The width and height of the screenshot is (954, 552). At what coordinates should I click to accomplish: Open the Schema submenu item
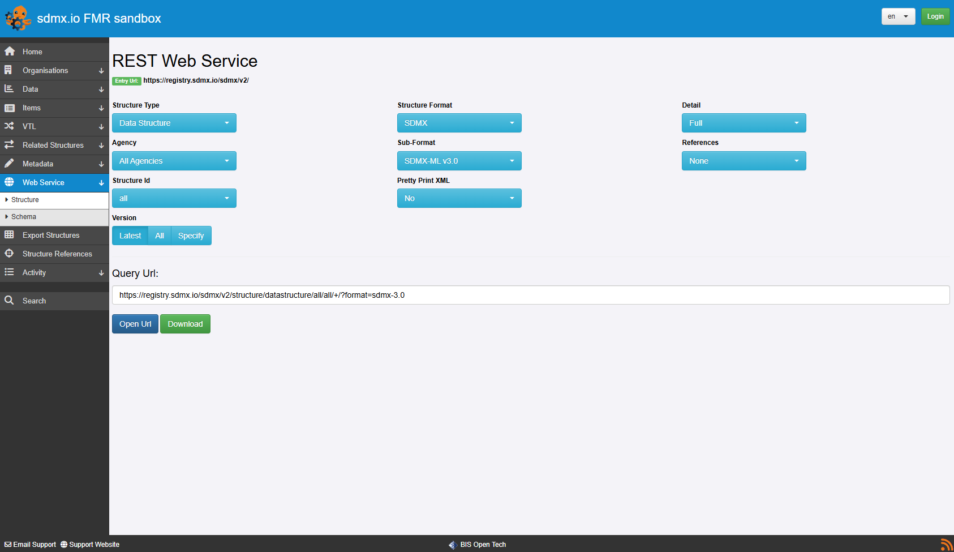click(24, 217)
